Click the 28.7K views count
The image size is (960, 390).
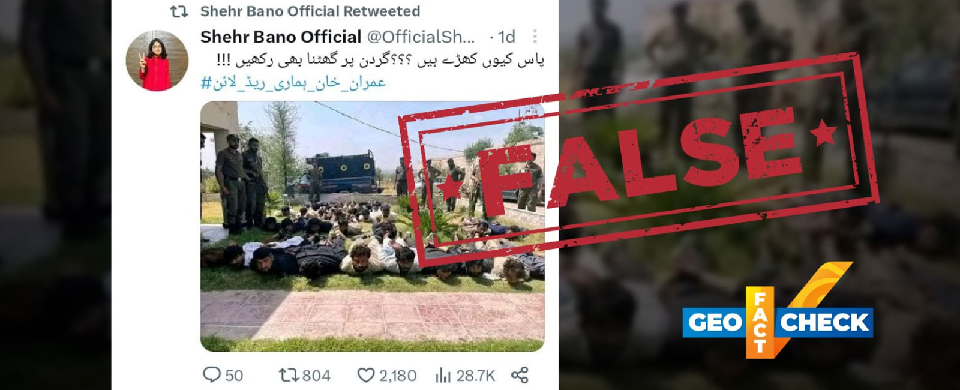click(x=475, y=376)
